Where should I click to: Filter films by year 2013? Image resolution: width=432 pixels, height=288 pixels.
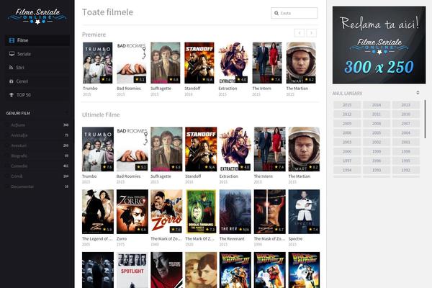point(406,105)
